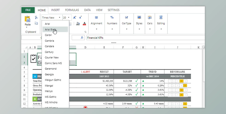Choose MS Mincho from the font list
This screenshot has height=114, width=226.
tap(55, 102)
